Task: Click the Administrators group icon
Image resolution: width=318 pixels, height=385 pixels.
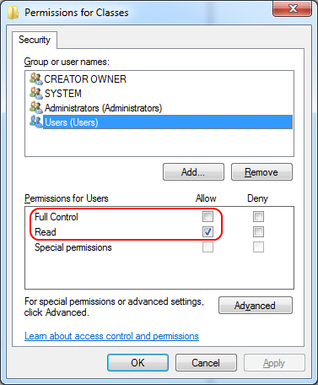Action: point(36,108)
